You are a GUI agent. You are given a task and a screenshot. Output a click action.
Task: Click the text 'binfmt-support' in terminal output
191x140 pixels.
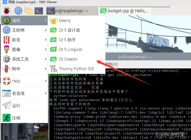tap(68, 108)
